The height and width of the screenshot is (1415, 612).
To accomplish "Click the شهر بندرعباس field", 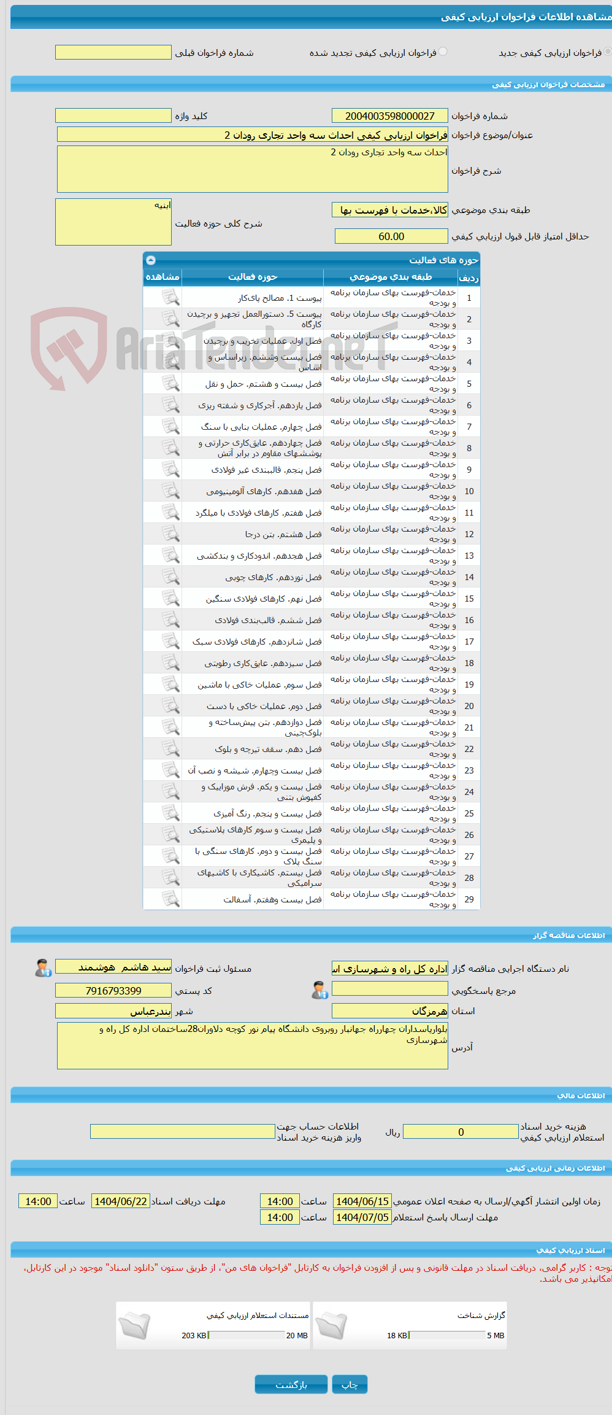I will 113,1010.
